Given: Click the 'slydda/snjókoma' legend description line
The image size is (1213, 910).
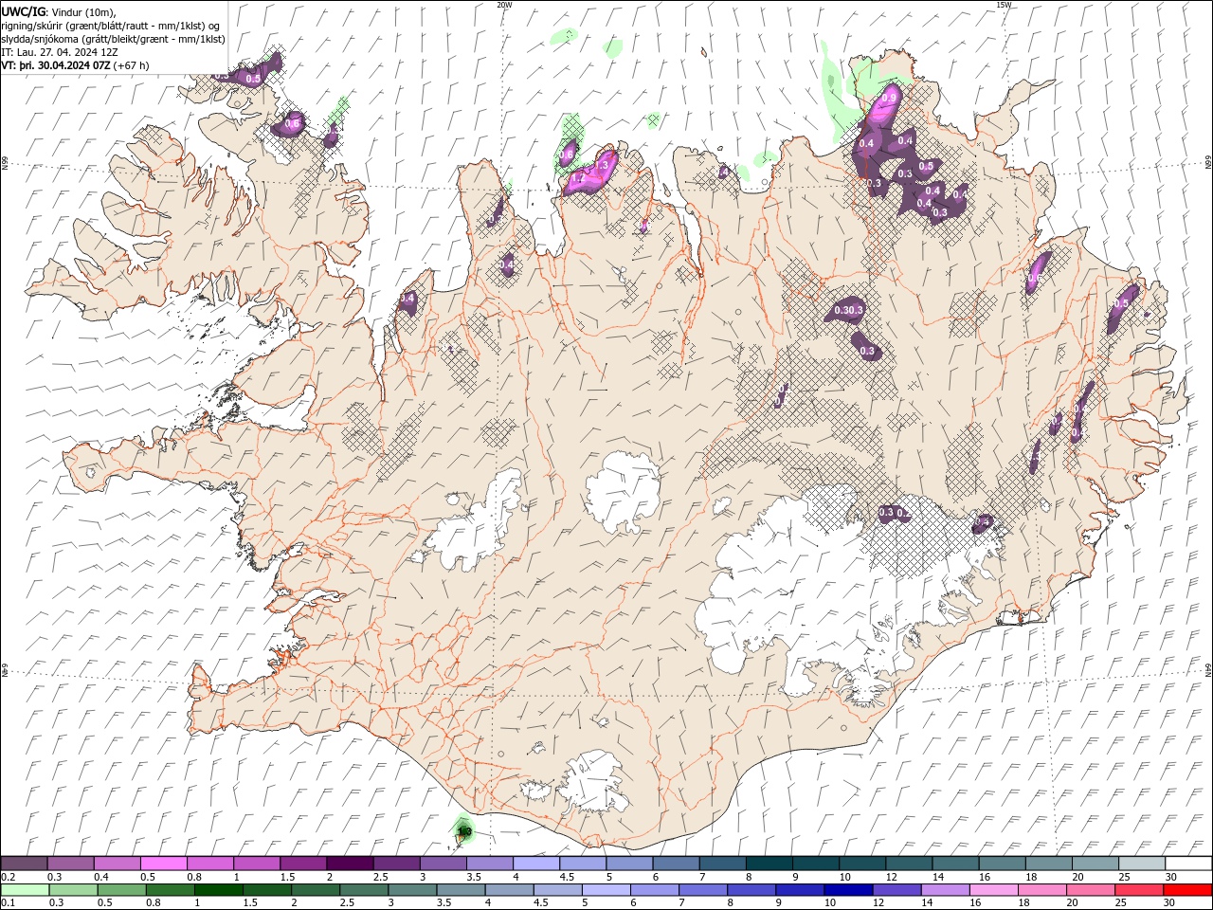Looking at the screenshot, I should (x=113, y=39).
